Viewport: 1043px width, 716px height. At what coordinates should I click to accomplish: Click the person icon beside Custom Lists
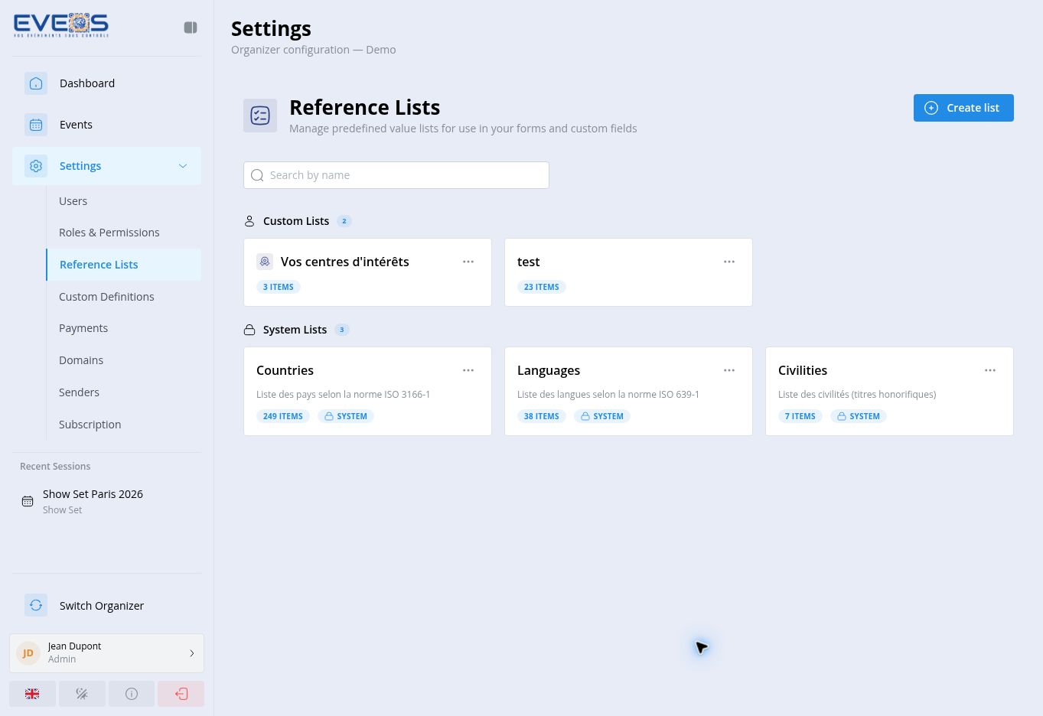[x=249, y=221]
